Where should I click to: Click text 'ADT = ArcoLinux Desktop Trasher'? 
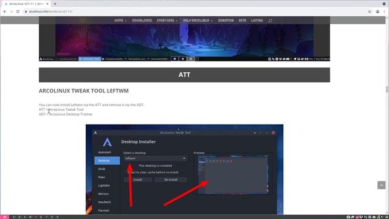66,114
